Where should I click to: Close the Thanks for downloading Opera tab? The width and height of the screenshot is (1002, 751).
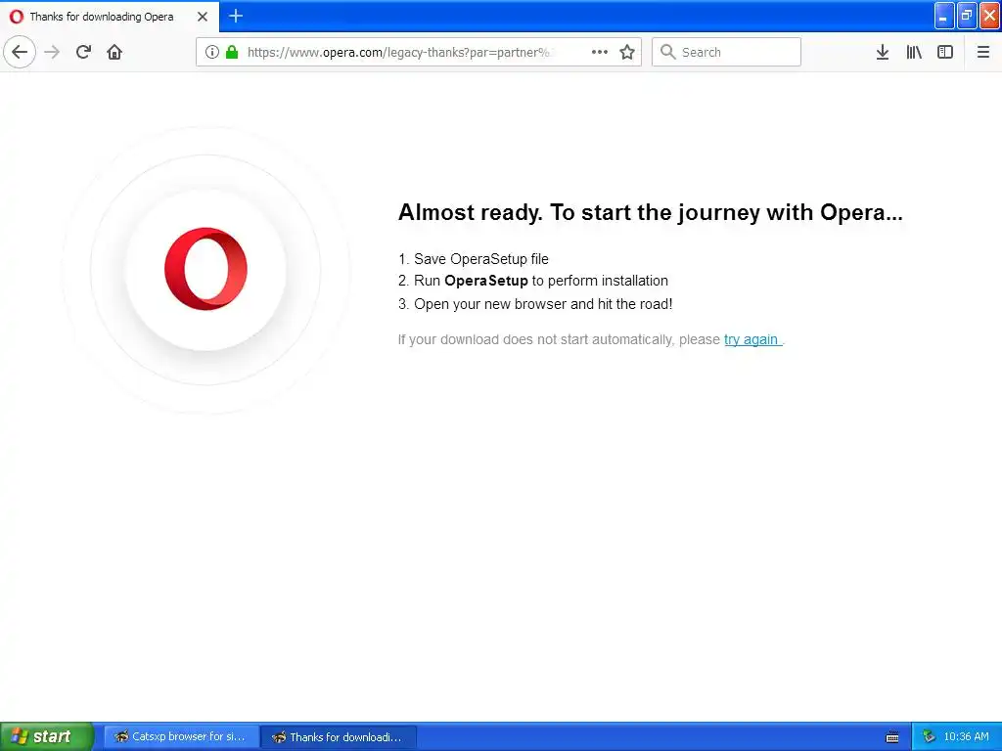pyautogui.click(x=203, y=17)
